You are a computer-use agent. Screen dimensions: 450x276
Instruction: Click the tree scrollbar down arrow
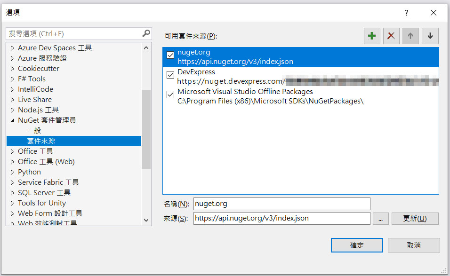(146, 220)
